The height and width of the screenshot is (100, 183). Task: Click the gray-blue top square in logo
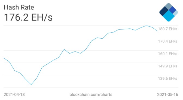pyautogui.click(x=169, y=6)
